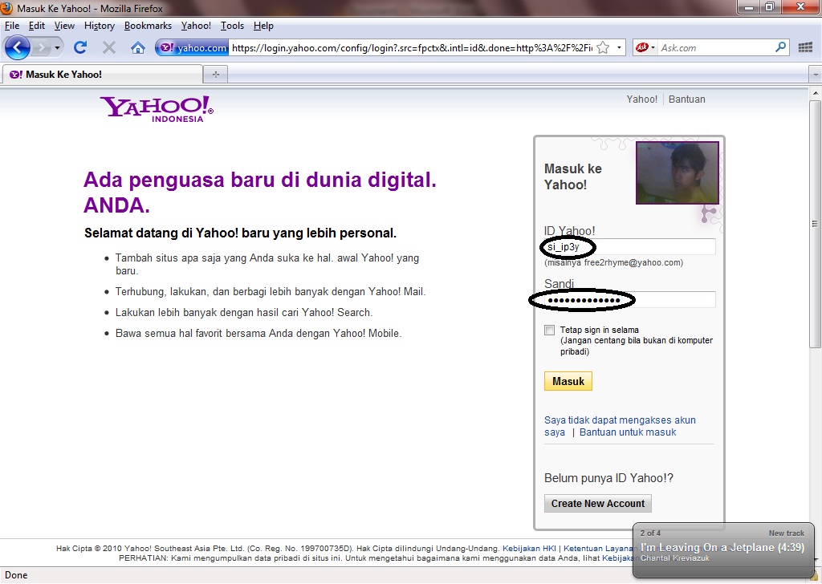Open the Ketentuan Layanan footer link
This screenshot has width=822, height=584.
[598, 549]
